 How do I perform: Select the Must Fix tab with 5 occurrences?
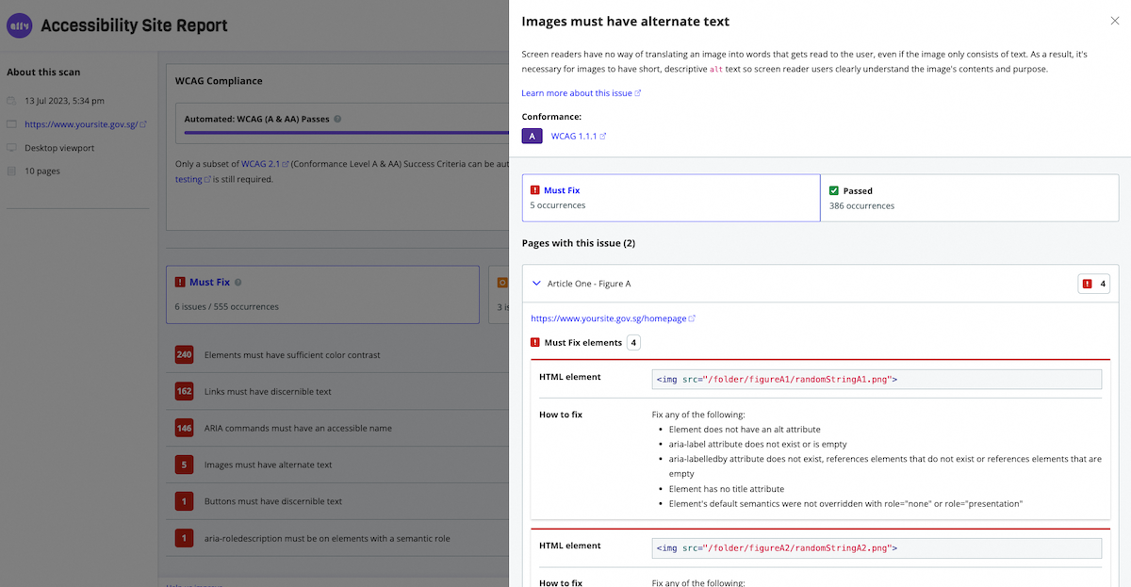tap(671, 198)
